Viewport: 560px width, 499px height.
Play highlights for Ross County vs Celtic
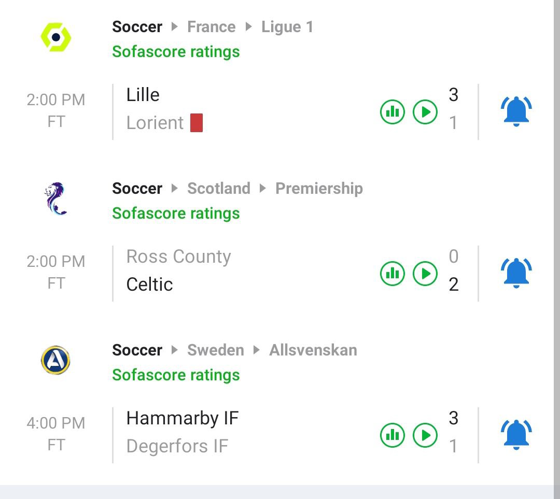click(x=425, y=274)
